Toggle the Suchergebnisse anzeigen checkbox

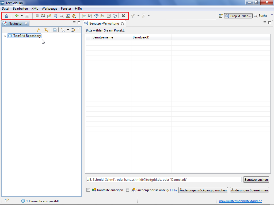pos(127,190)
